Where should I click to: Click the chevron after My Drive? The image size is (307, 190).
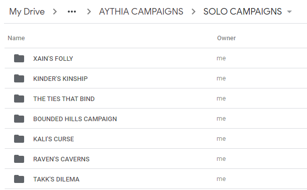[x=55, y=12]
